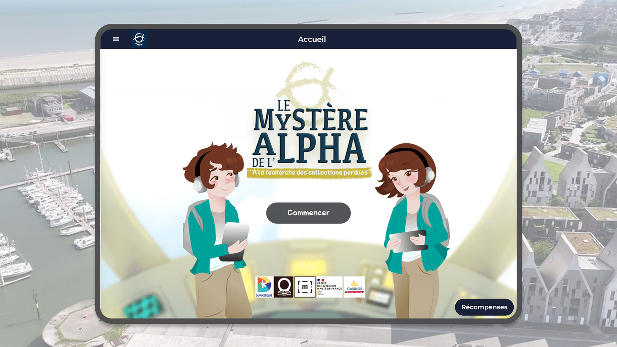Viewport: 617px width, 347px height.
Task: Open the Voyages Immersifs logo
Action: click(x=284, y=287)
